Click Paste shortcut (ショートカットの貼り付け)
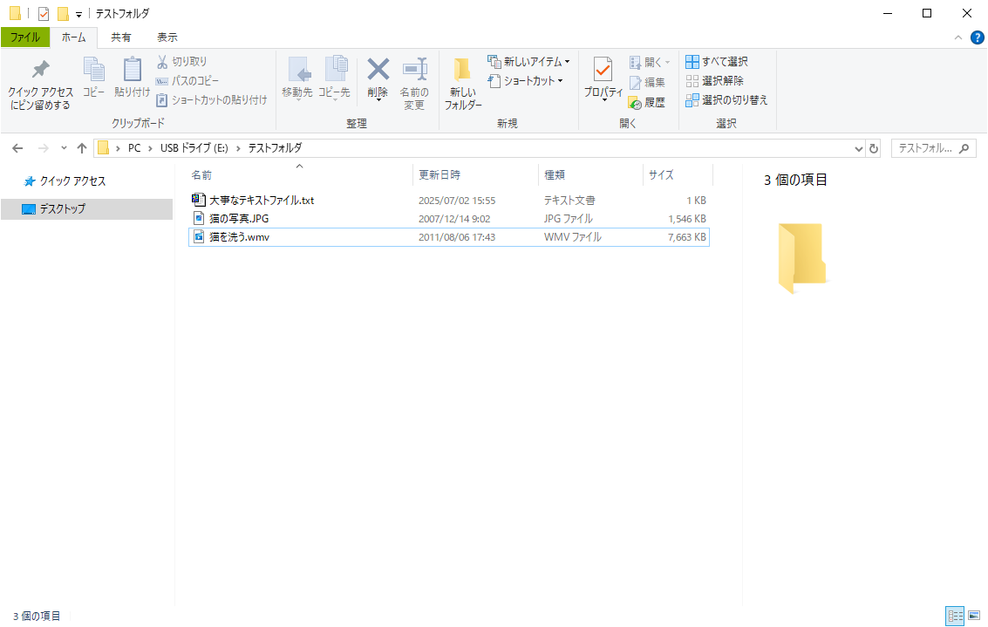This screenshot has width=988, height=627. coord(212,99)
